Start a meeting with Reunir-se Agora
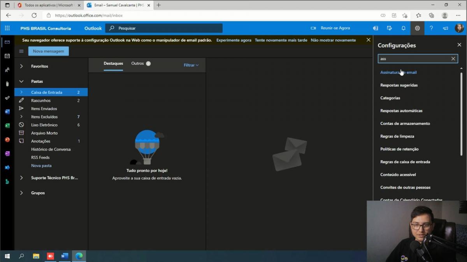The image size is (467, 262). click(330, 28)
